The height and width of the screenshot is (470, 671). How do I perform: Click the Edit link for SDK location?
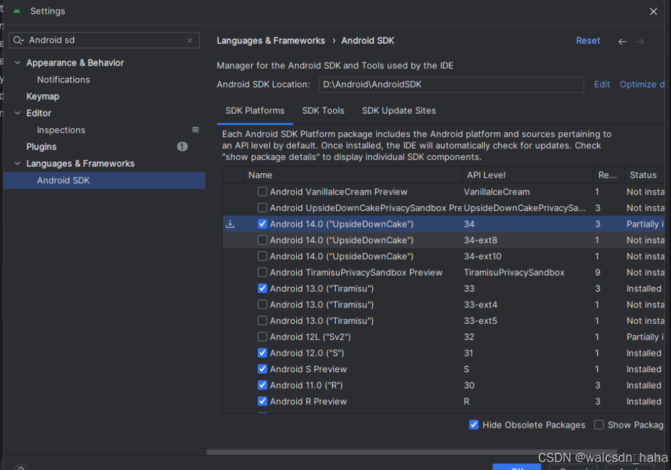click(x=602, y=84)
